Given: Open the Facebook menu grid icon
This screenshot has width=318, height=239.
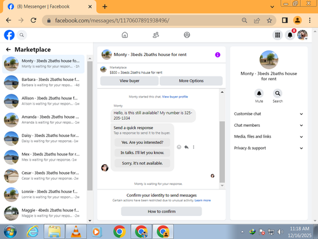Looking at the screenshot, I should click(x=277, y=35).
